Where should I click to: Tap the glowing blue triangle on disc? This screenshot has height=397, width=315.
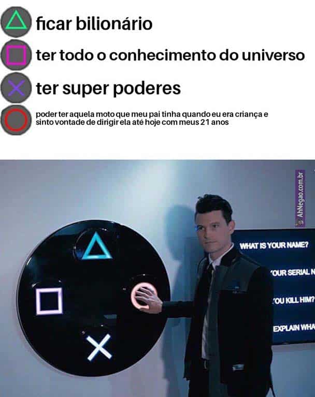(96, 247)
